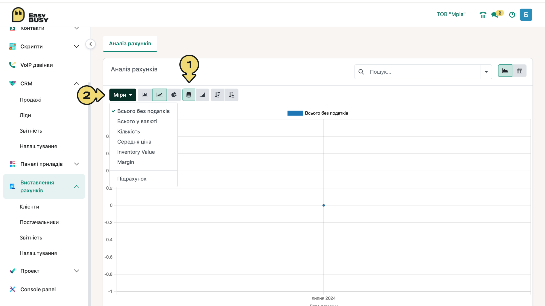Viewport: 545px width, 306px height.
Task: Toggle the 'Всього без податків' measure
Action: 143,111
